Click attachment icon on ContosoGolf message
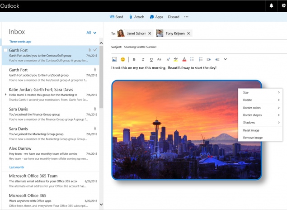287x210 pixels. tap(89, 50)
